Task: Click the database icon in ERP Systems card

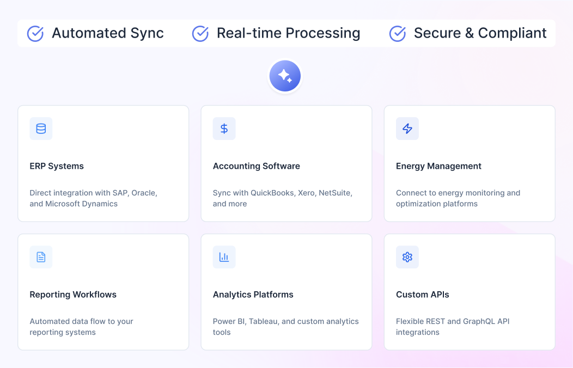Action: click(41, 128)
